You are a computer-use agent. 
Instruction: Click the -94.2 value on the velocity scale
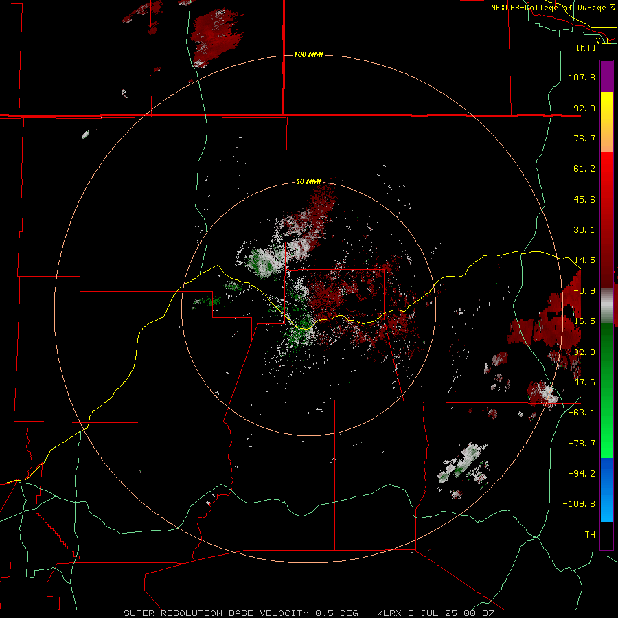point(582,474)
